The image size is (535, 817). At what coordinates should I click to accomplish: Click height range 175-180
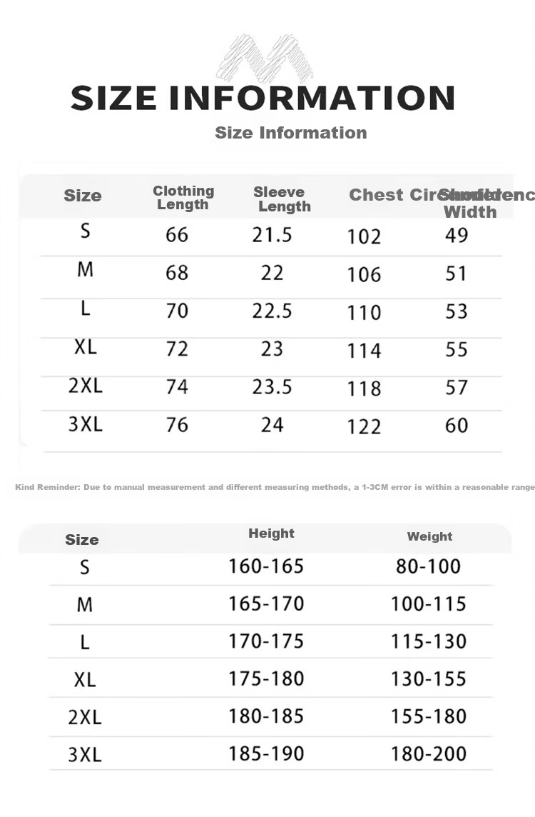266,678
